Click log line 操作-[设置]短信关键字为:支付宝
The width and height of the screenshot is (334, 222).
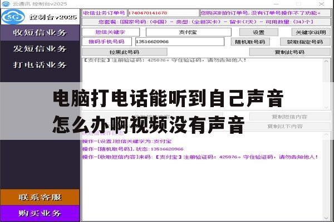(127, 142)
